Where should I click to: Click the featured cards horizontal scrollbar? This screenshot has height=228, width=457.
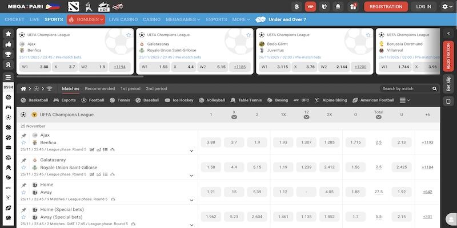point(80,76)
